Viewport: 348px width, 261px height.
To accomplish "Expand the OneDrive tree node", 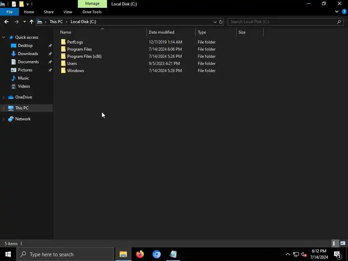I will [3, 97].
